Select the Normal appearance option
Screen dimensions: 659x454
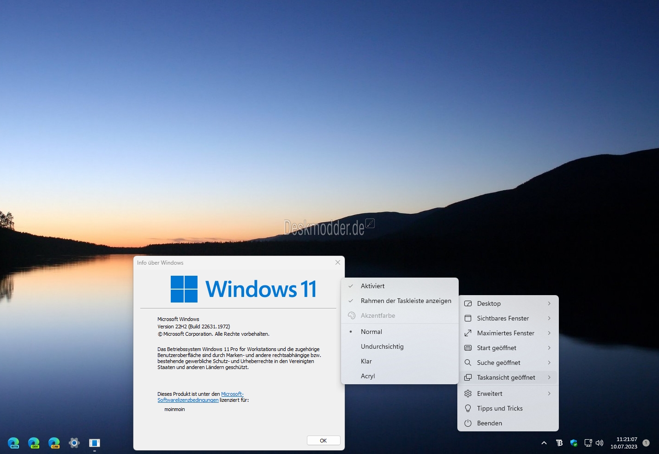pos(400,332)
